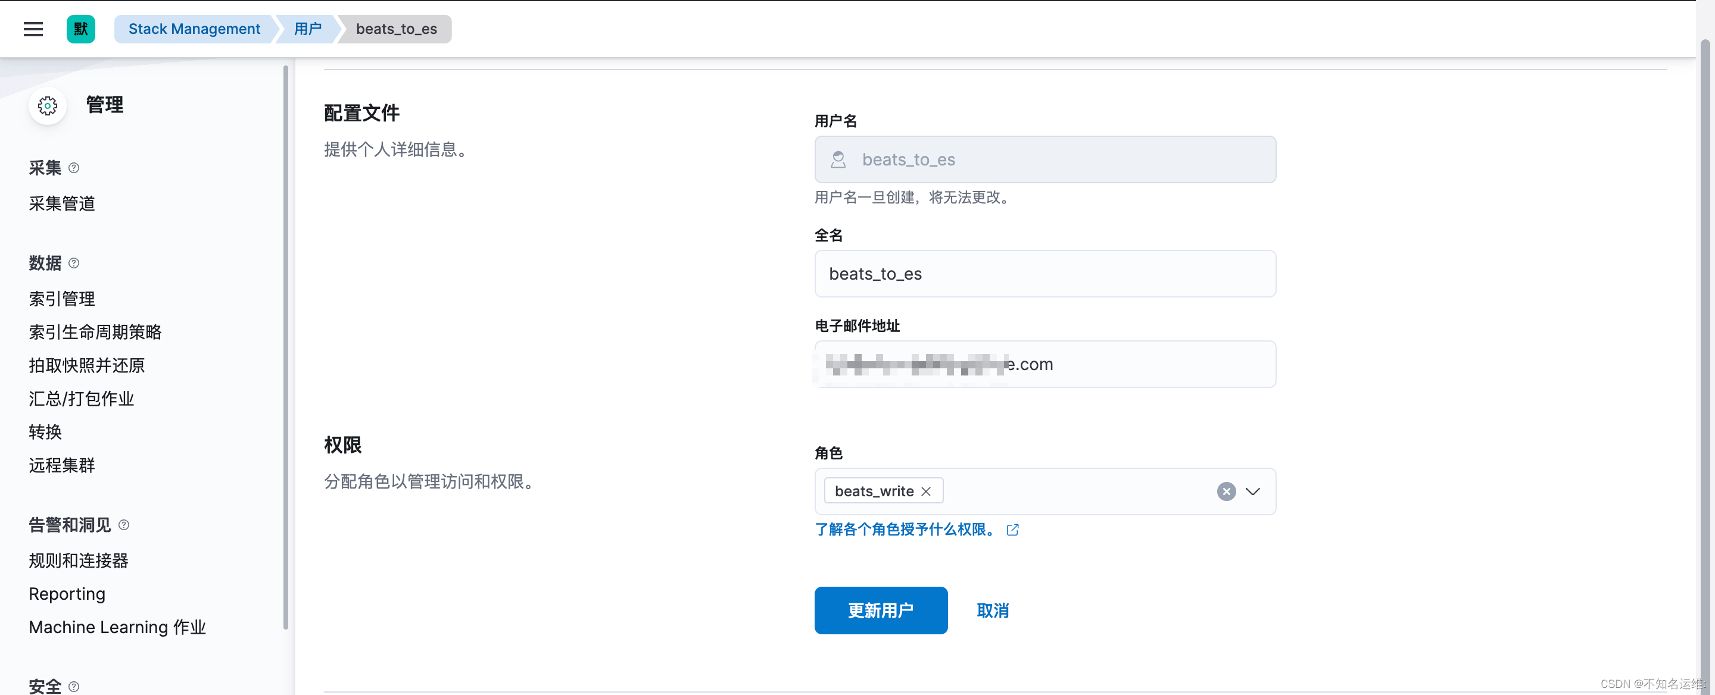Open 了解各个角色授予什么权限 link

(905, 530)
